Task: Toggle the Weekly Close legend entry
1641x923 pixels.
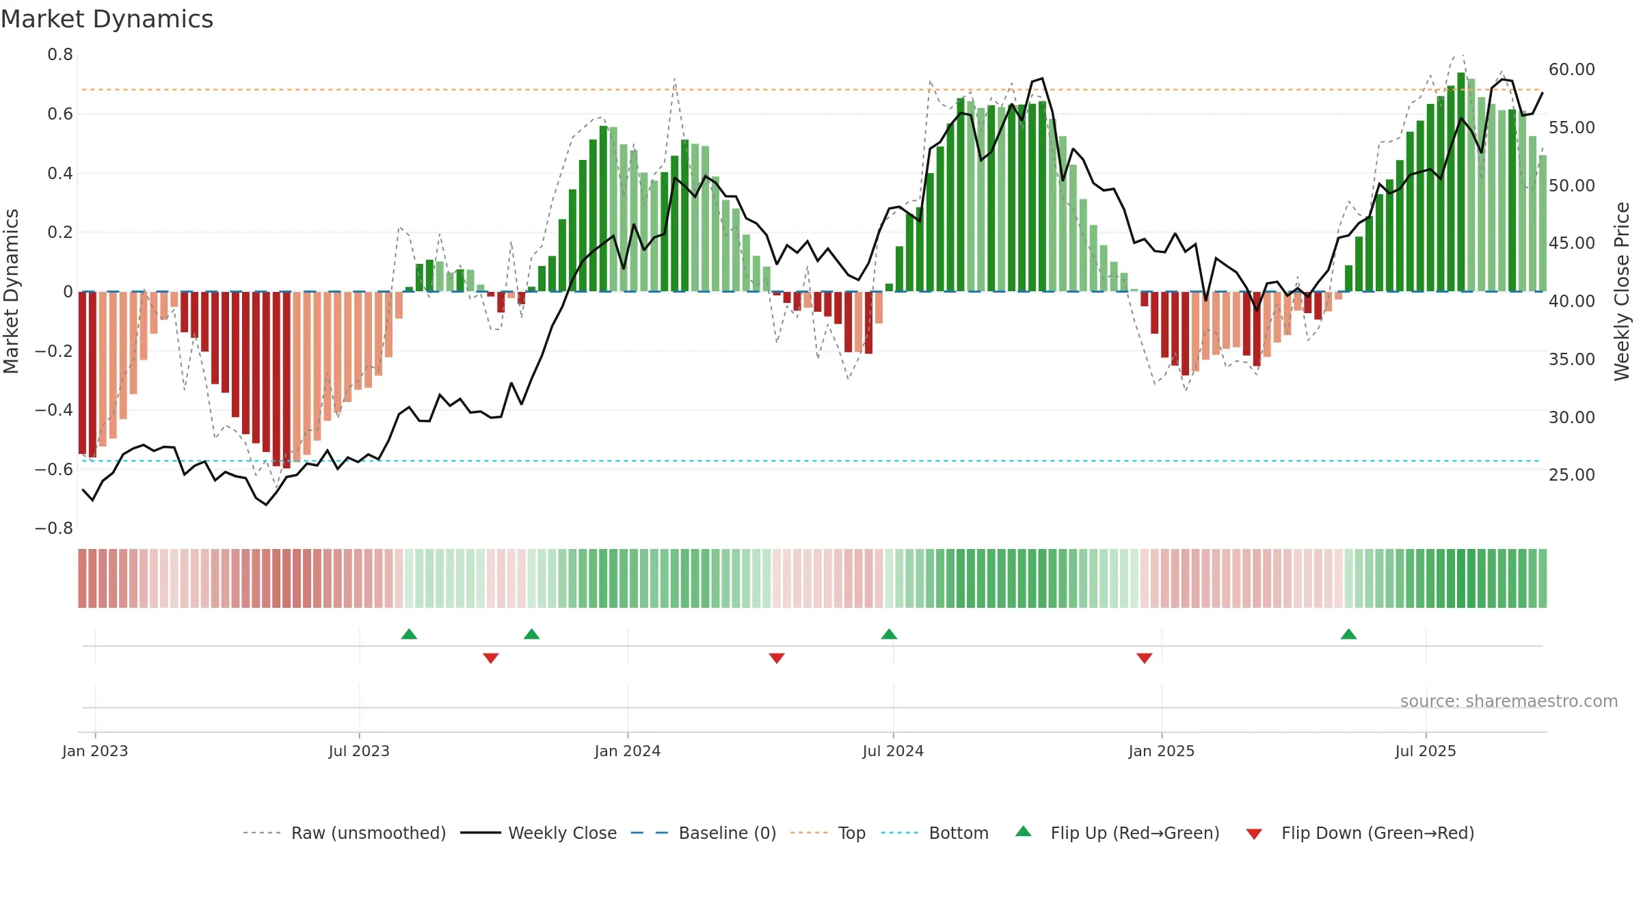Action: click(x=538, y=833)
